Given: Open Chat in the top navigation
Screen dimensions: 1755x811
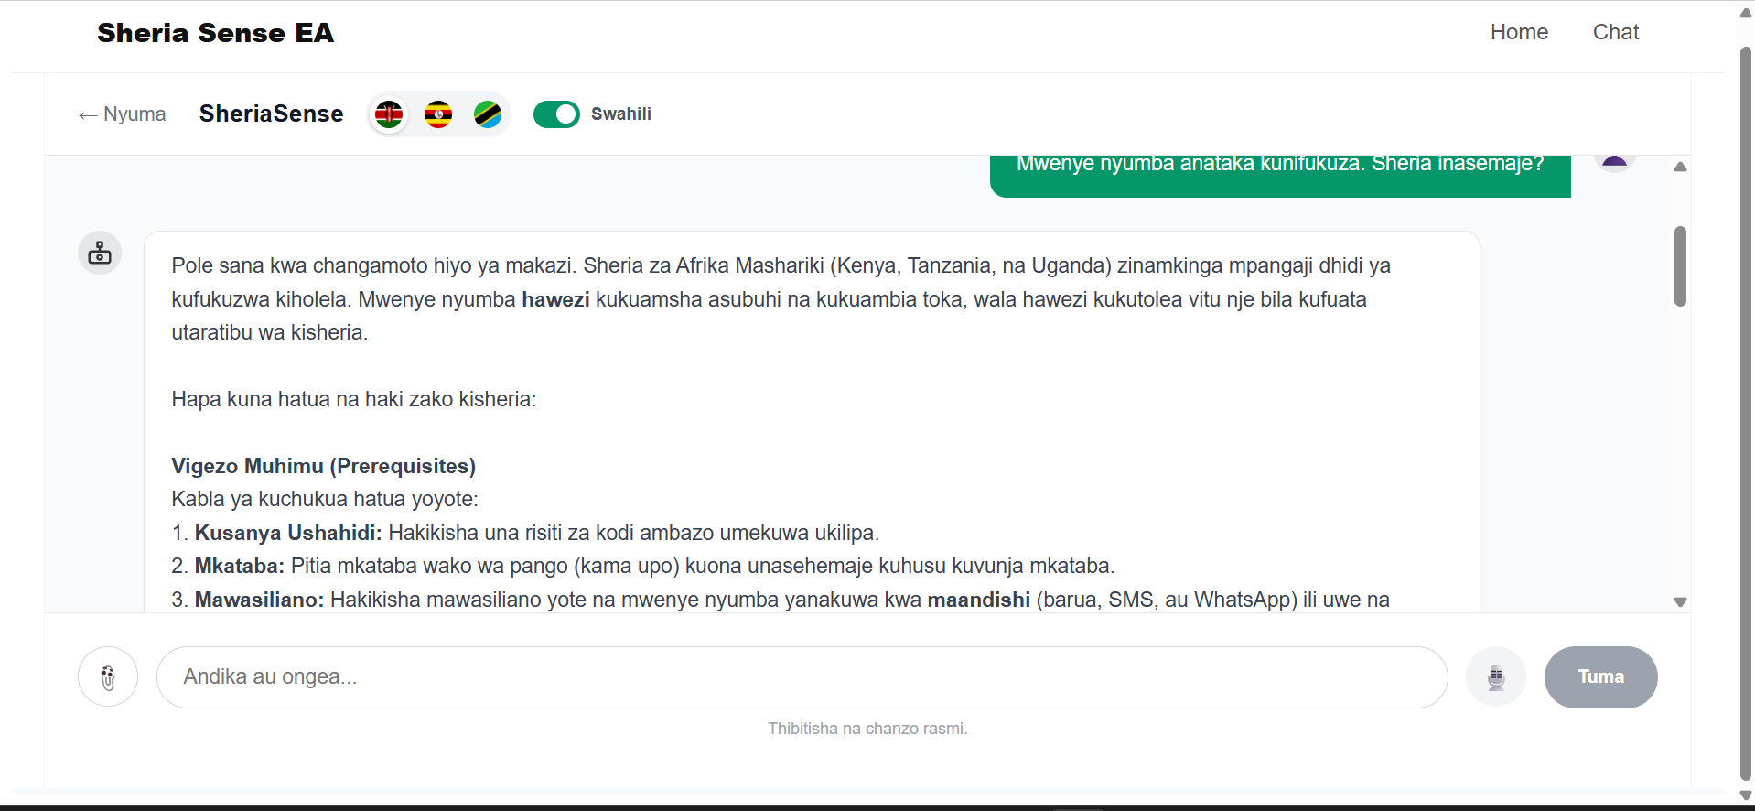Looking at the screenshot, I should (x=1616, y=32).
